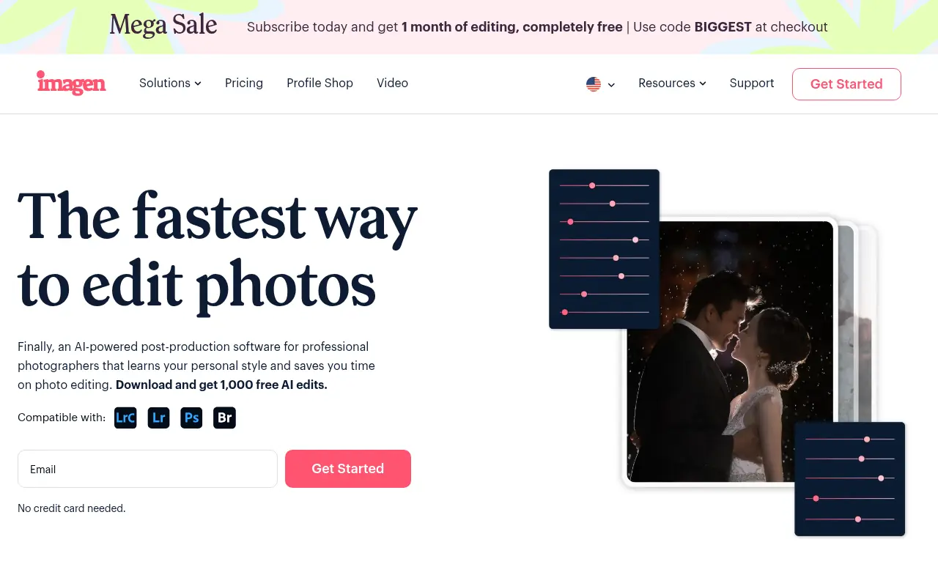Viewport: 938px width, 586px height.
Task: Click the bottom slider in lower-right panel
Action: tap(850, 519)
